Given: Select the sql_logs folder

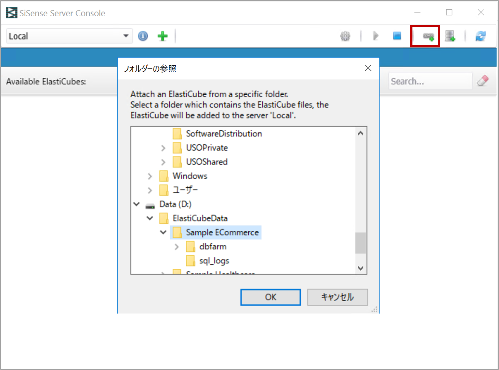Looking at the screenshot, I should point(214,261).
